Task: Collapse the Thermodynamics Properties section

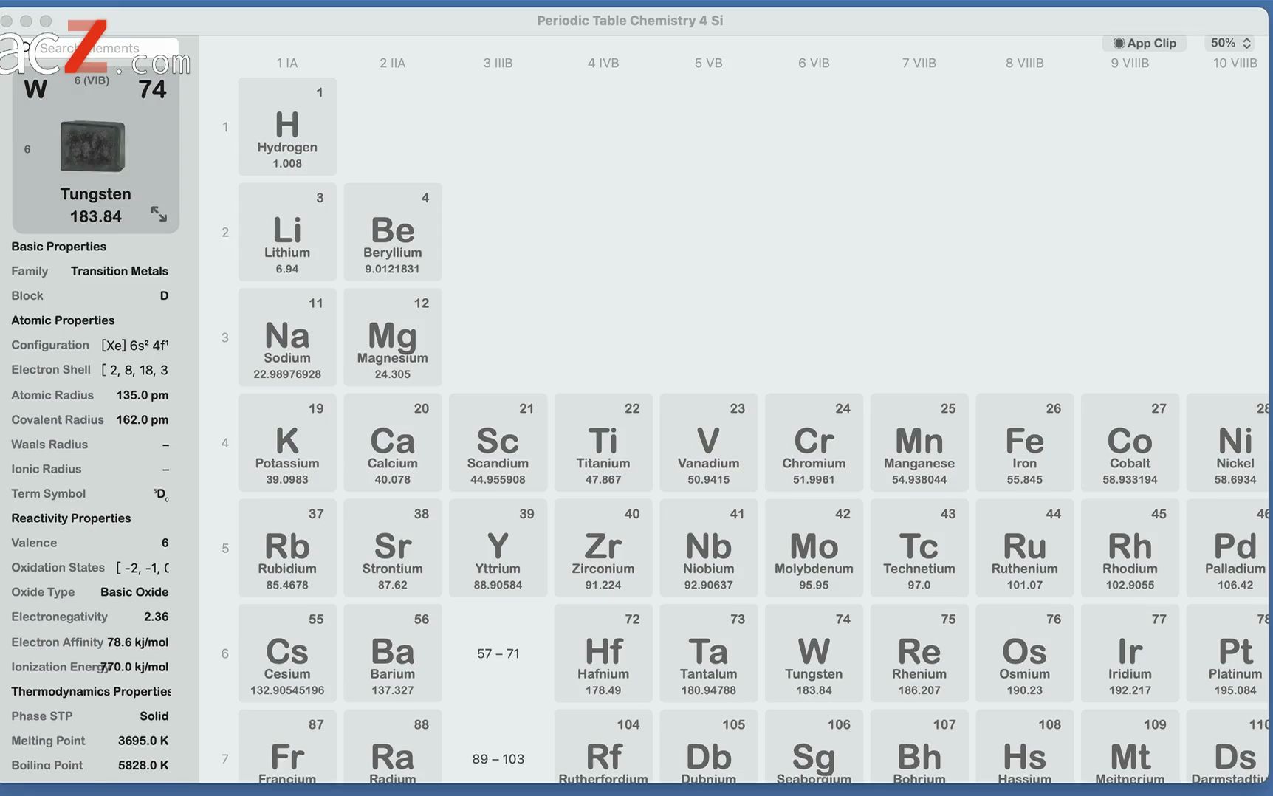Action: (90, 691)
